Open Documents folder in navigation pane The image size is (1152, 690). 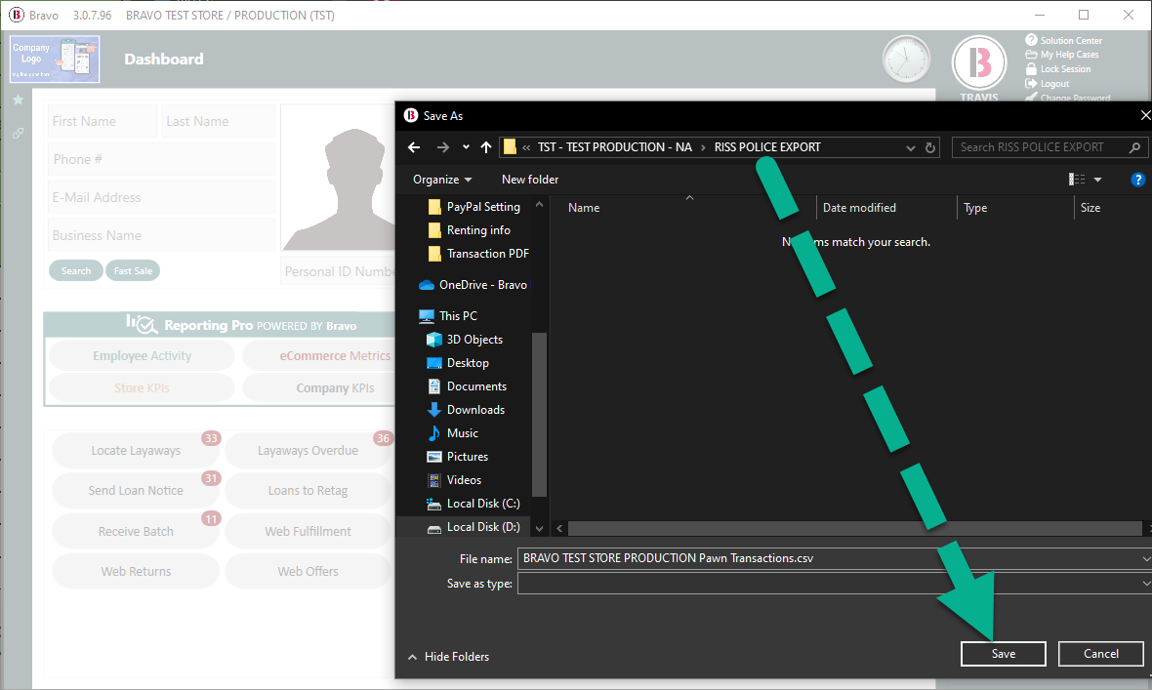point(467,386)
